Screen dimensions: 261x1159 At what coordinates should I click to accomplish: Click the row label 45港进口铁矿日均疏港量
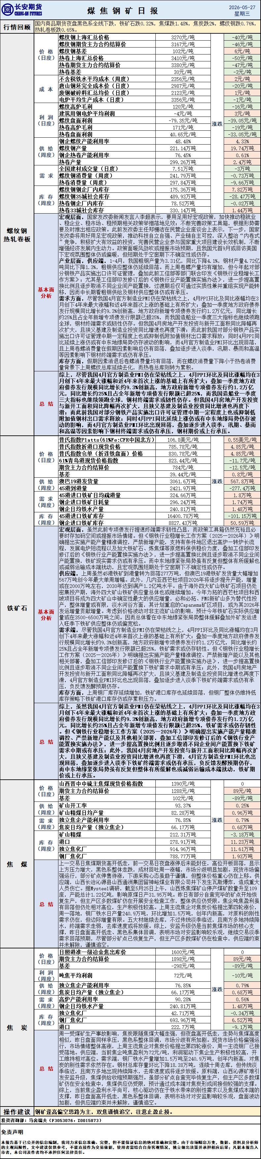90,495
